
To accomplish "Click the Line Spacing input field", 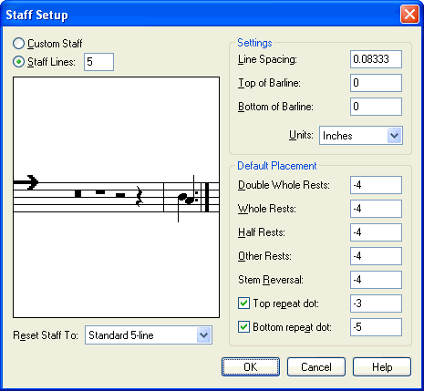I will 376,59.
